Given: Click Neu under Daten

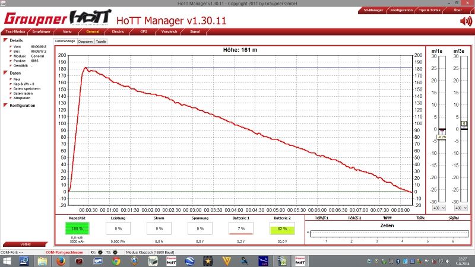Looking at the screenshot, I should coord(17,80).
